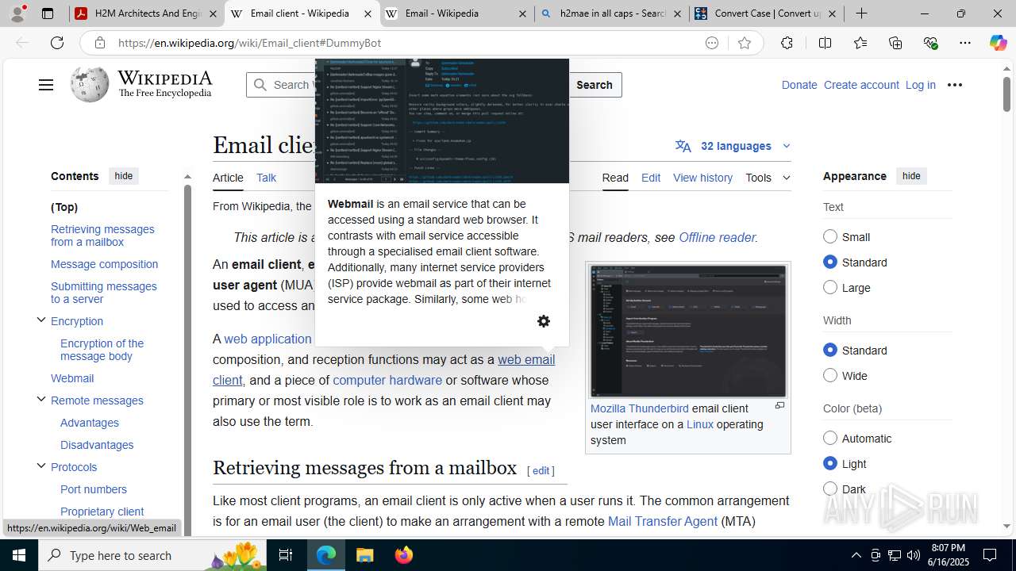Collapse the Remote messages contents section
1016x571 pixels.
click(x=41, y=400)
